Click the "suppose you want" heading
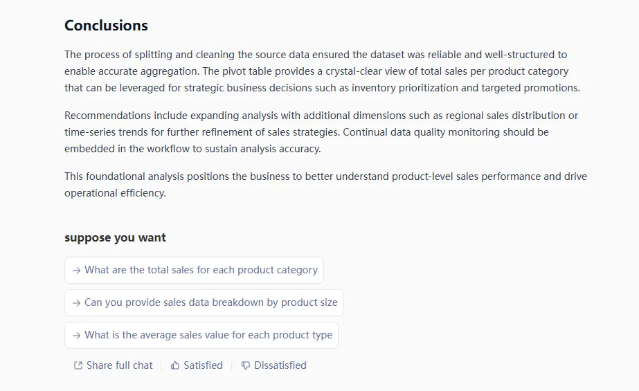This screenshot has width=639, height=391. pos(115,237)
